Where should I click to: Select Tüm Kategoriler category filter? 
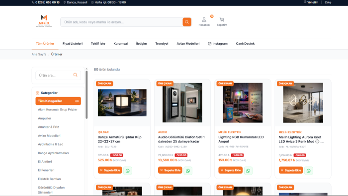[58, 101]
